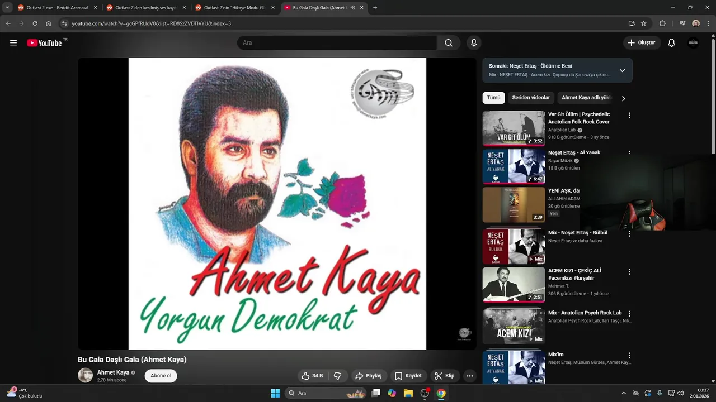
Task: Reload the page in Chrome
Action: coord(35,23)
